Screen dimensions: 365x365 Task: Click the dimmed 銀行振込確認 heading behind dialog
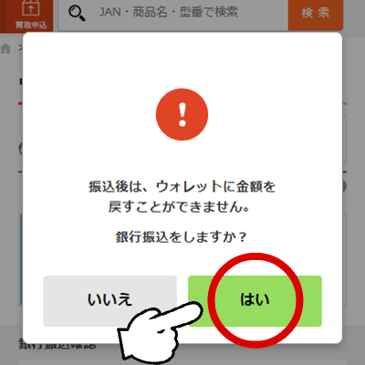tap(57, 345)
